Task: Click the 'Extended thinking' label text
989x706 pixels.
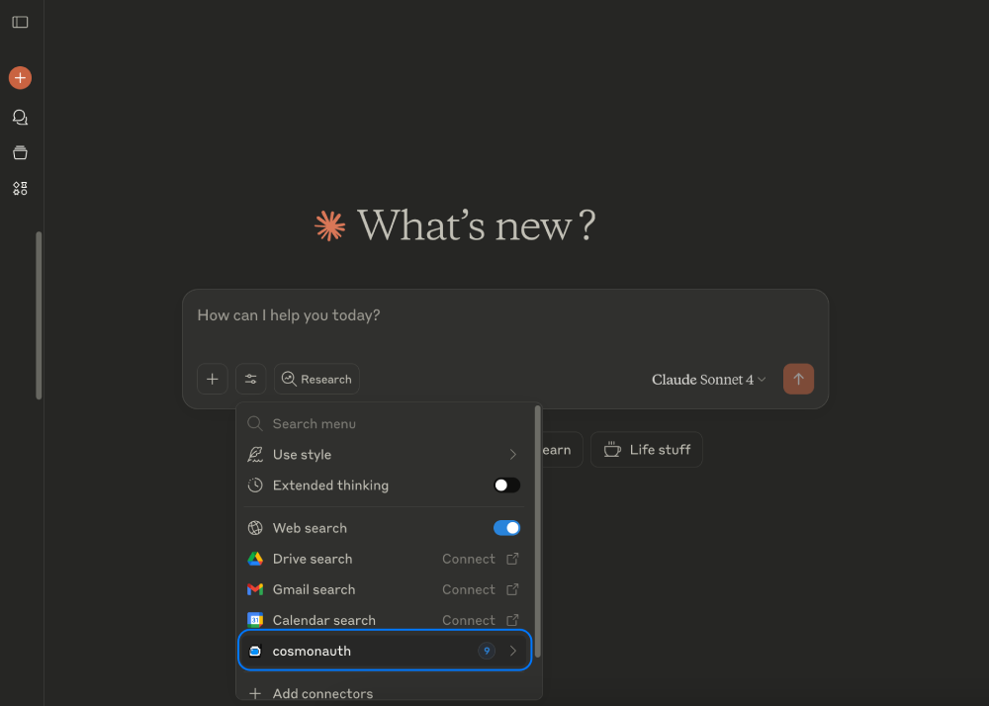Action: tap(330, 485)
